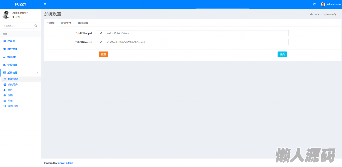Open 微信用户 in the sidebar
Viewport: 342px width, 167px height.
tap(20, 57)
